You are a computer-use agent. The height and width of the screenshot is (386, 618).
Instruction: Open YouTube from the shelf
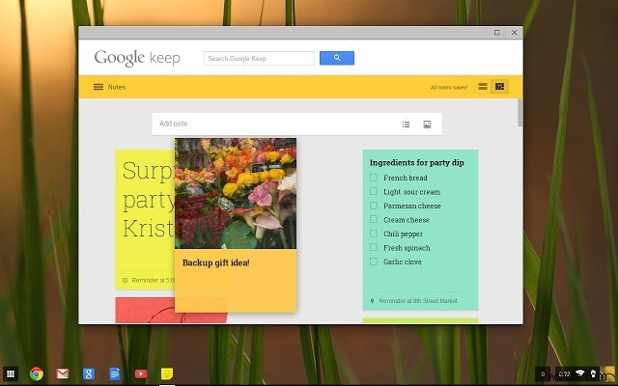[x=141, y=373]
